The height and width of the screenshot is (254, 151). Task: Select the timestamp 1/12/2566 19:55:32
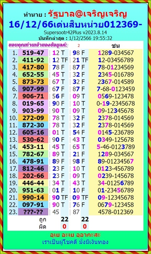tap(90, 38)
